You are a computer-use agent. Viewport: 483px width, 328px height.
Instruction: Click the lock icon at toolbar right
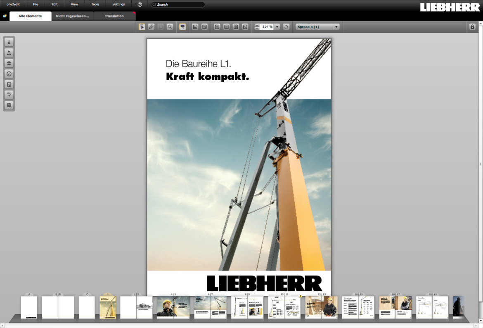(x=472, y=27)
